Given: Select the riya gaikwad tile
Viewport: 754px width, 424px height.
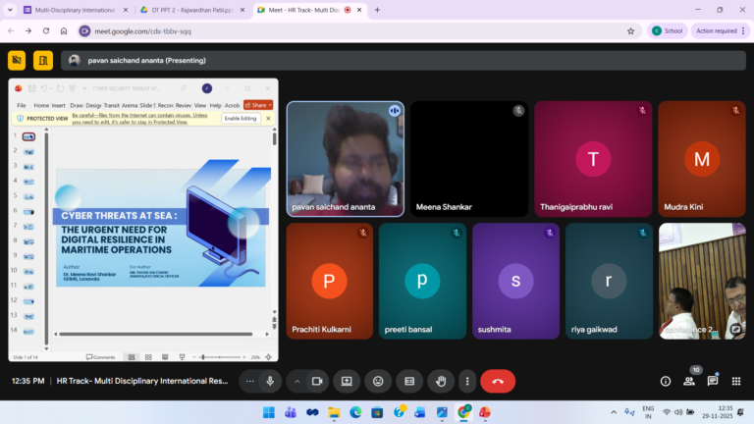Looking at the screenshot, I should (609, 281).
